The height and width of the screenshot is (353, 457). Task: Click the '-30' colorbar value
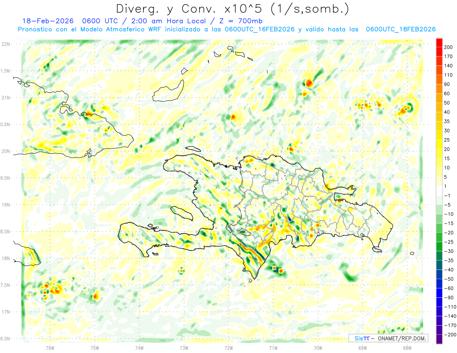[x=449, y=251]
